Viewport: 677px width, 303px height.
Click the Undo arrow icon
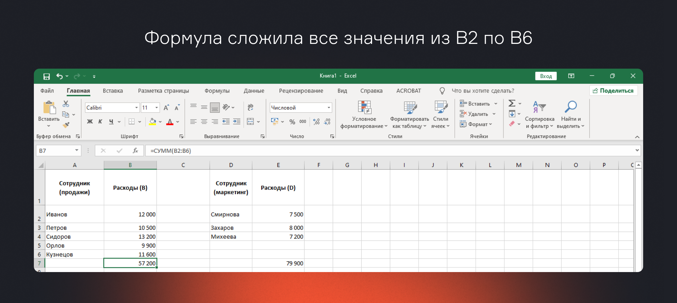[59, 76]
